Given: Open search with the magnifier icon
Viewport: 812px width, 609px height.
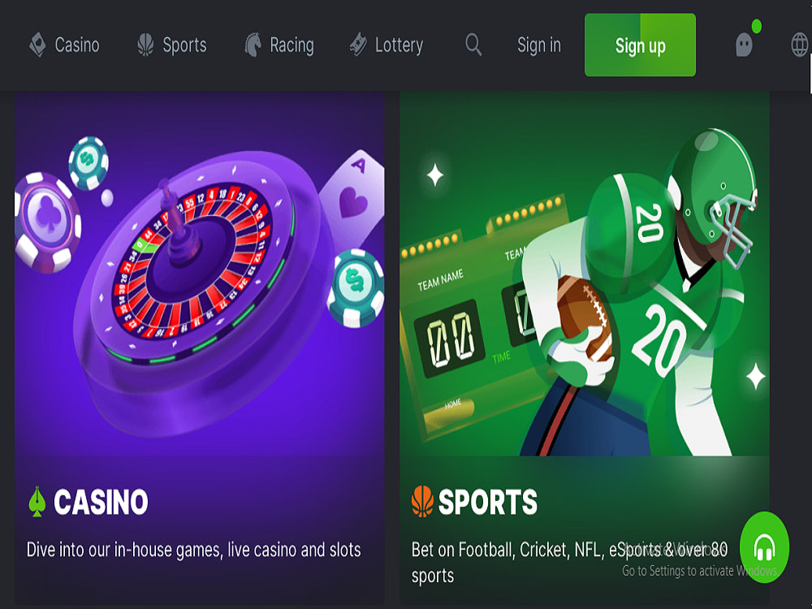Looking at the screenshot, I should point(473,45).
